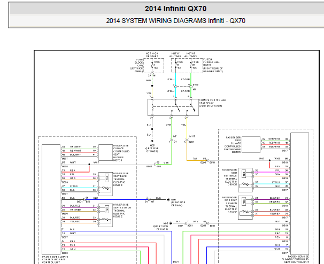Screen dimensions: 324x264
Task: Select the Climate Controlled Seat Relay box
Action: click(x=173, y=107)
